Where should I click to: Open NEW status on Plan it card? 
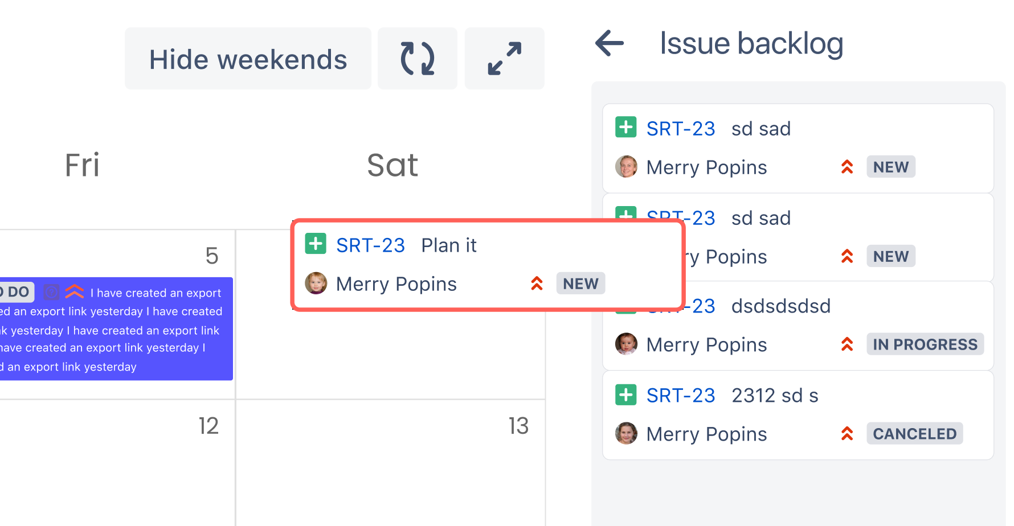(580, 283)
